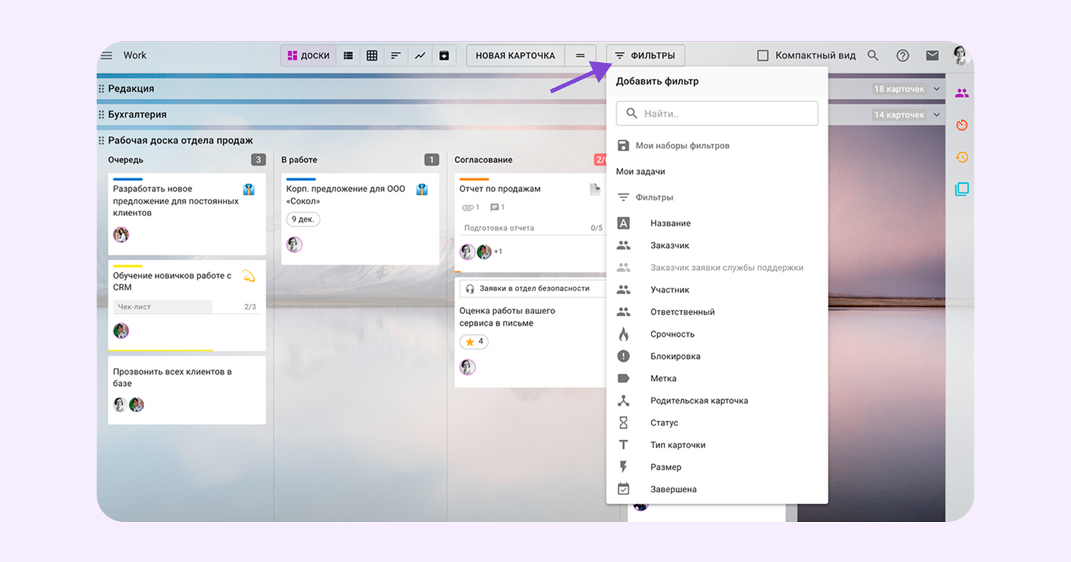This screenshot has width=1071, height=562.
Task: Choose the Метка filter option
Action: pyautogui.click(x=663, y=378)
